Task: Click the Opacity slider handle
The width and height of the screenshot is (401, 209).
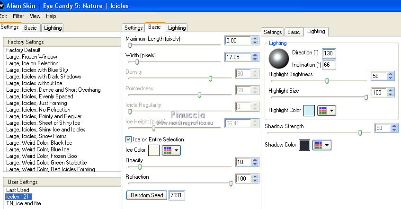Action: point(140,167)
